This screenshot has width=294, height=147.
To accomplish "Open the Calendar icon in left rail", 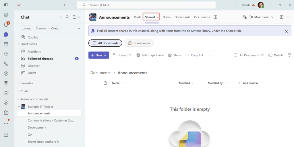I will click(6, 44).
